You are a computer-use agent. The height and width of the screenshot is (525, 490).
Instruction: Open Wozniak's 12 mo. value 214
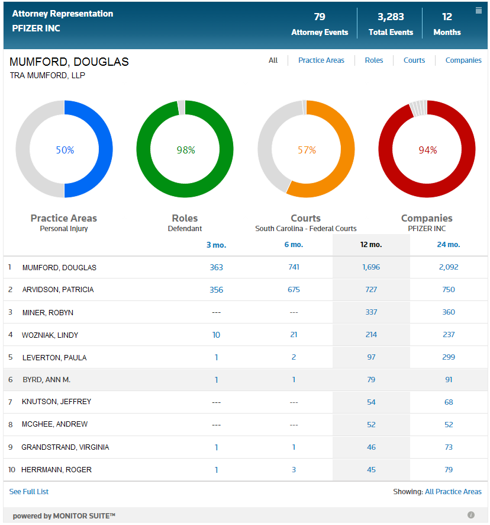pos(371,334)
